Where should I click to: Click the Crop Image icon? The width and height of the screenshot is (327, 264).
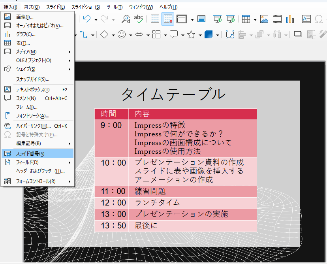pos(311,35)
